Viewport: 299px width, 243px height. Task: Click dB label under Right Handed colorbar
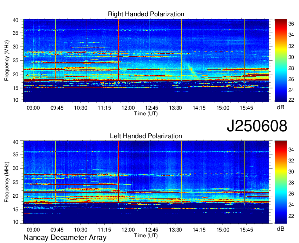click(281, 107)
